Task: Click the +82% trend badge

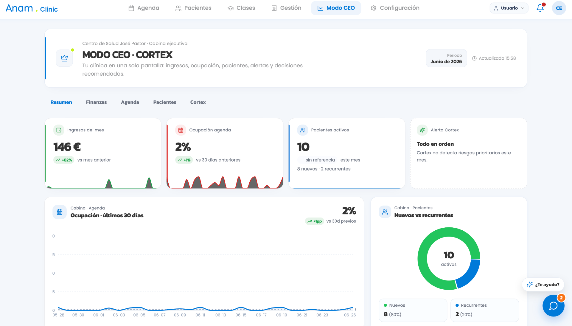Action: pos(64,160)
